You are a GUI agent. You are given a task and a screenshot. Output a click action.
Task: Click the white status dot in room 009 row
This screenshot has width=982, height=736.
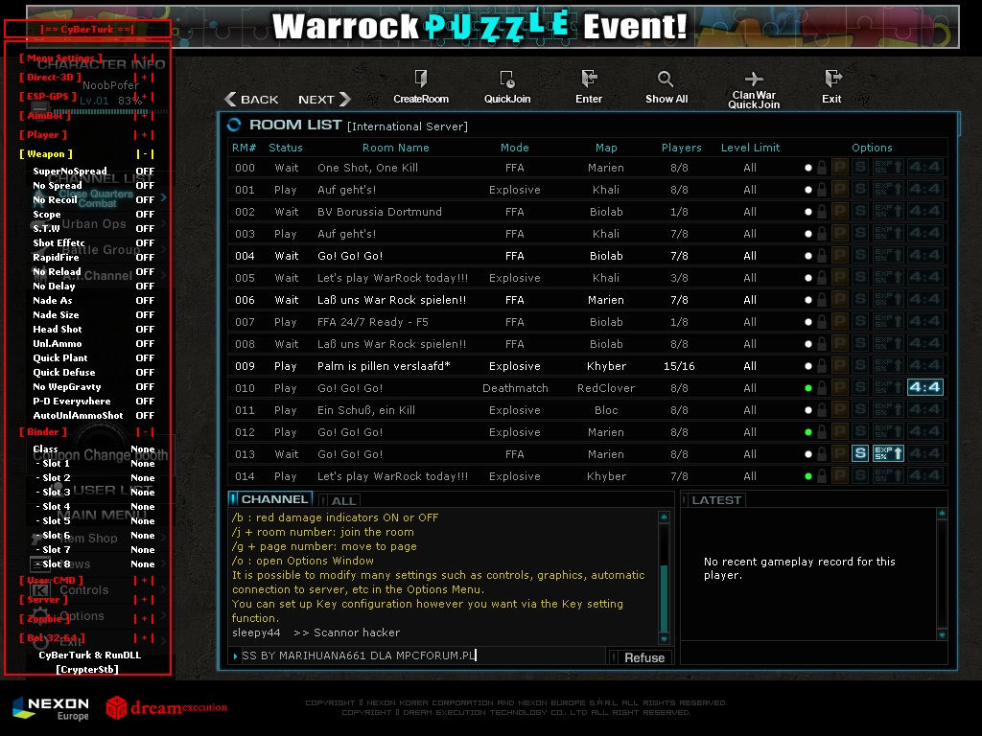tap(807, 366)
